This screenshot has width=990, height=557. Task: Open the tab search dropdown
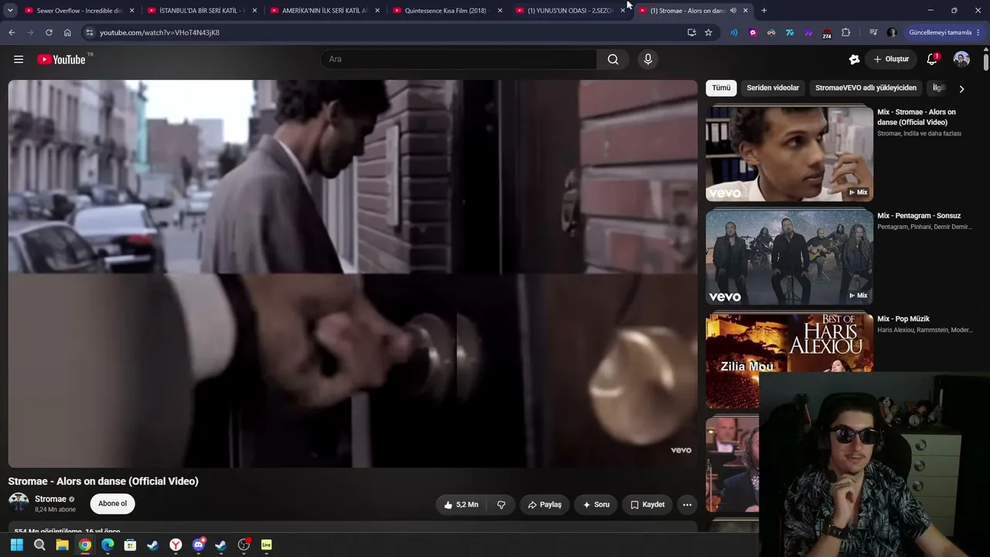click(10, 11)
